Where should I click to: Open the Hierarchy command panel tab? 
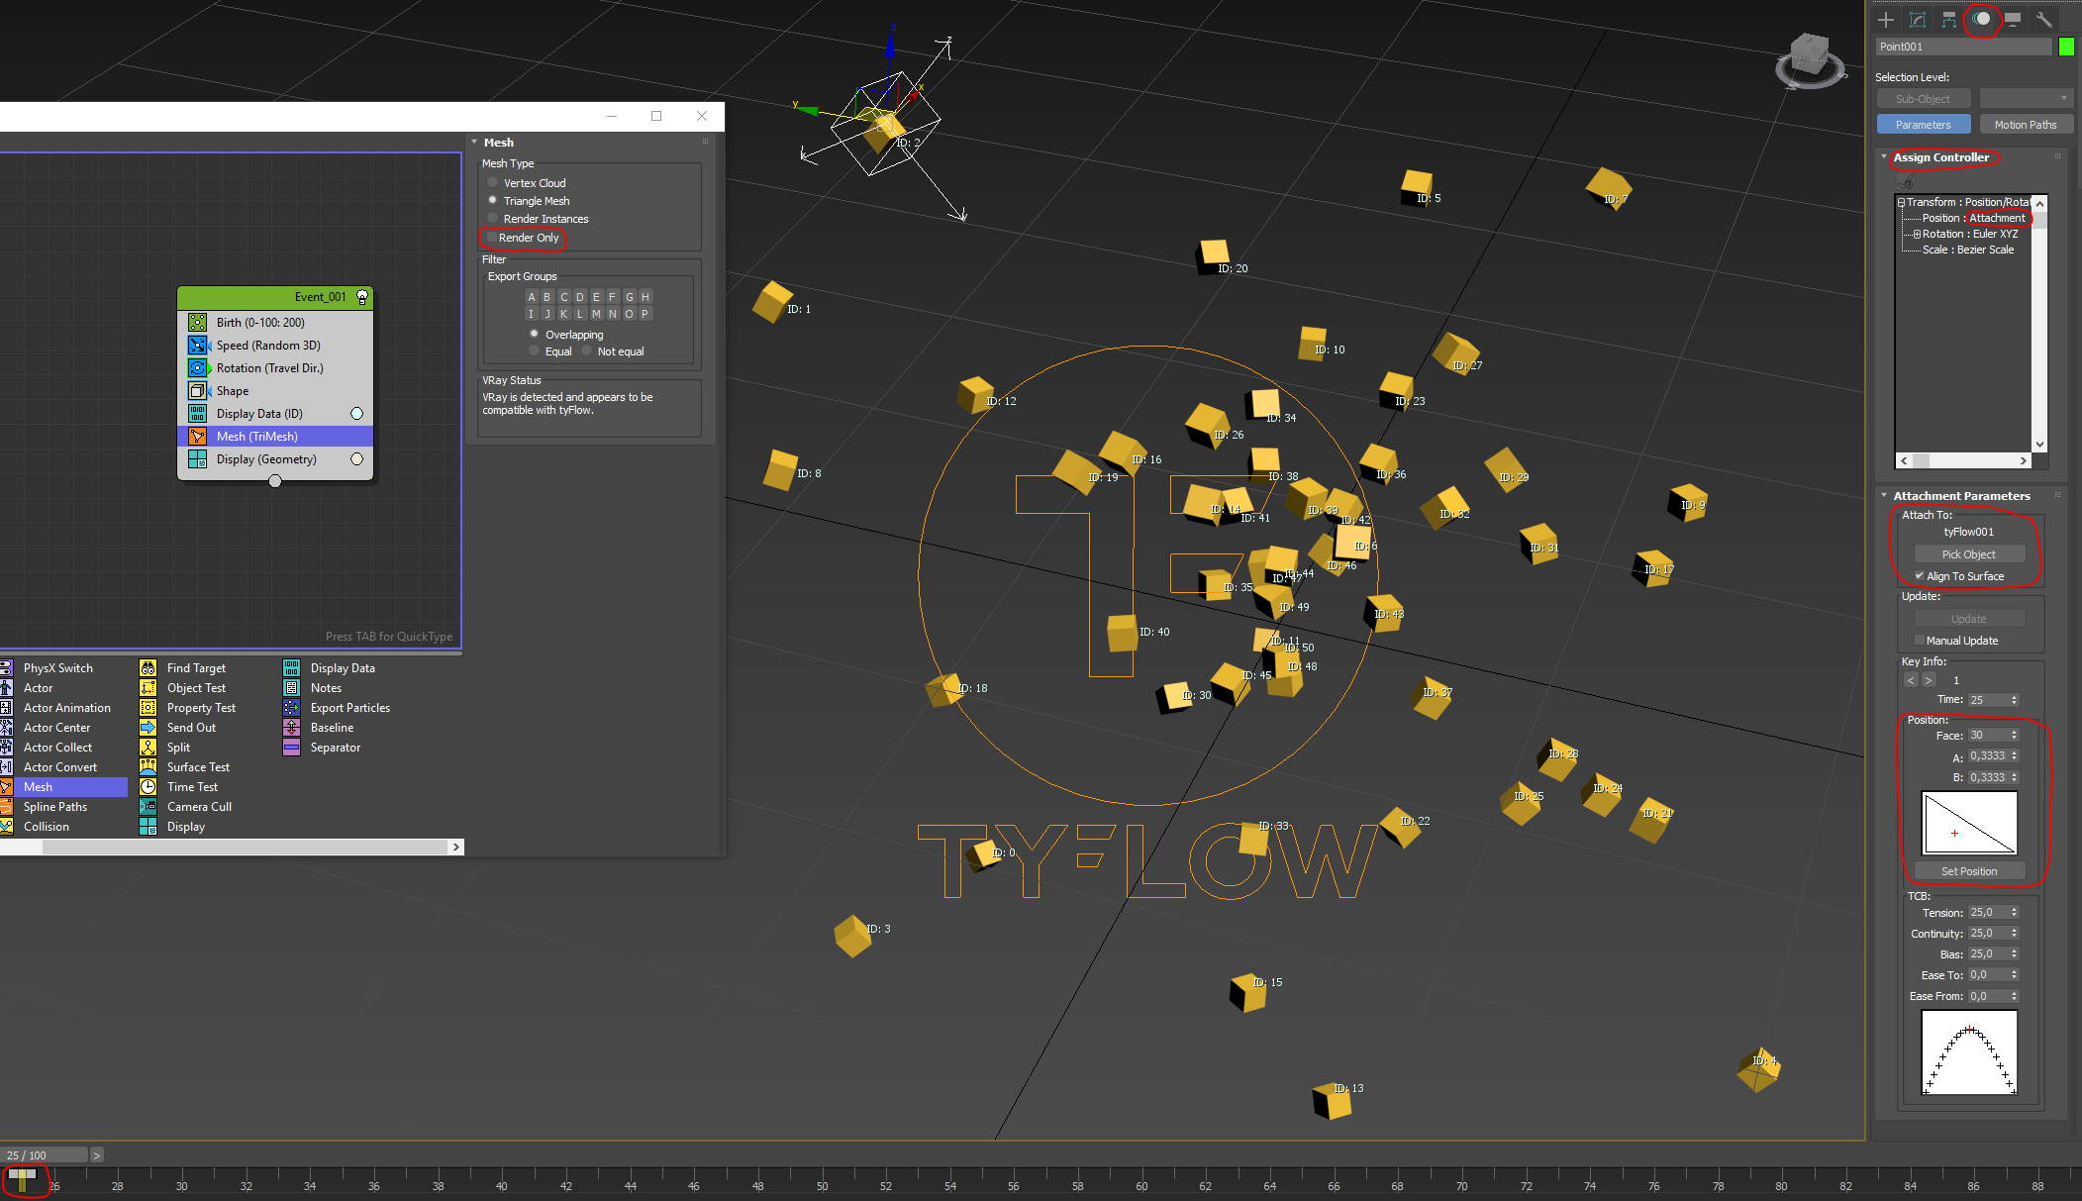click(1949, 19)
